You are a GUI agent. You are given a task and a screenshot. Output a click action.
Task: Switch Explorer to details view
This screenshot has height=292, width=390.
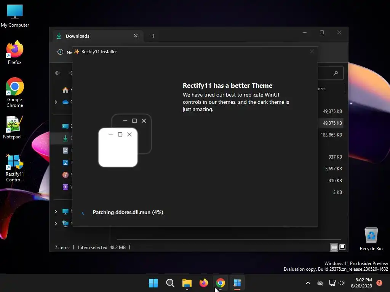pos(334,247)
